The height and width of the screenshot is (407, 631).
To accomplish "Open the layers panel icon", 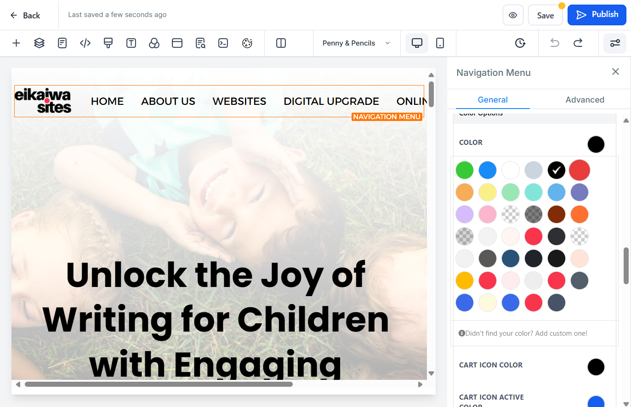I will pos(39,43).
